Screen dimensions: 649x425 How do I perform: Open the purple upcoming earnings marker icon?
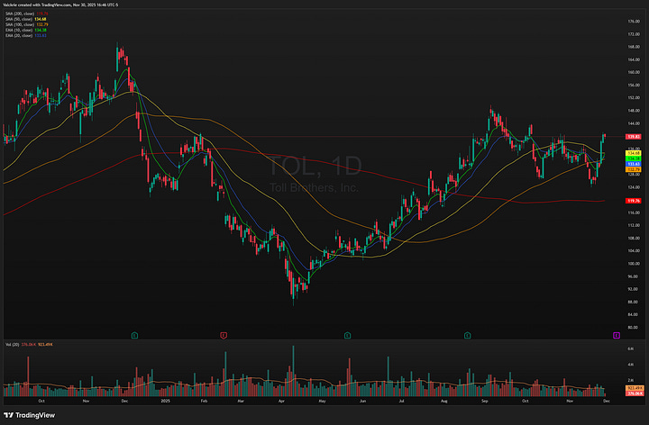[x=617, y=335]
